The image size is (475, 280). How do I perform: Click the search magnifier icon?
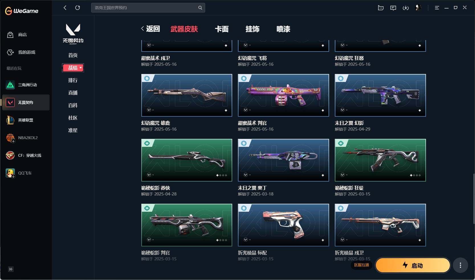coord(200,8)
